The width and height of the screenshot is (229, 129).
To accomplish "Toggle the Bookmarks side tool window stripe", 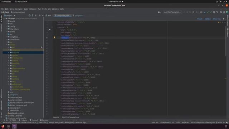I will tap(1, 105).
